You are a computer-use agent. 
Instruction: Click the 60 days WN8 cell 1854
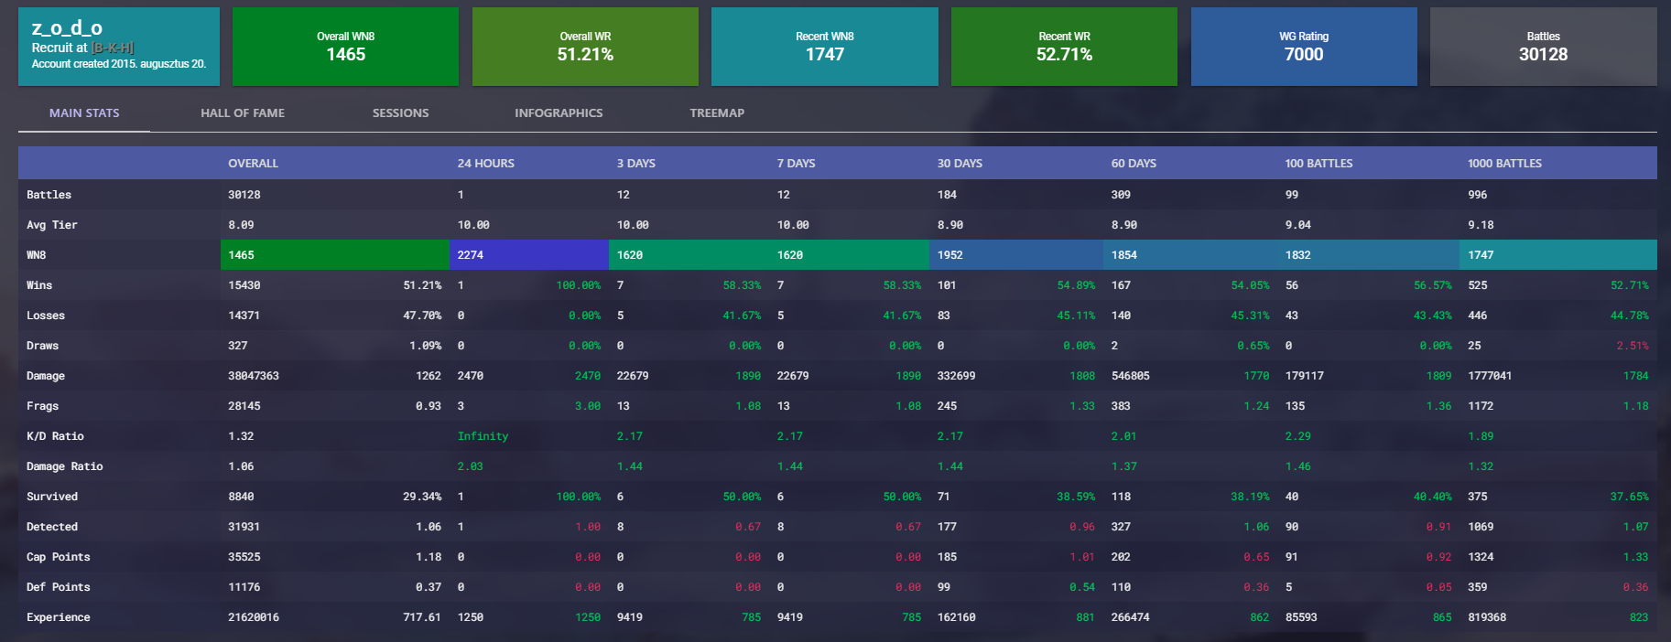[1190, 254]
